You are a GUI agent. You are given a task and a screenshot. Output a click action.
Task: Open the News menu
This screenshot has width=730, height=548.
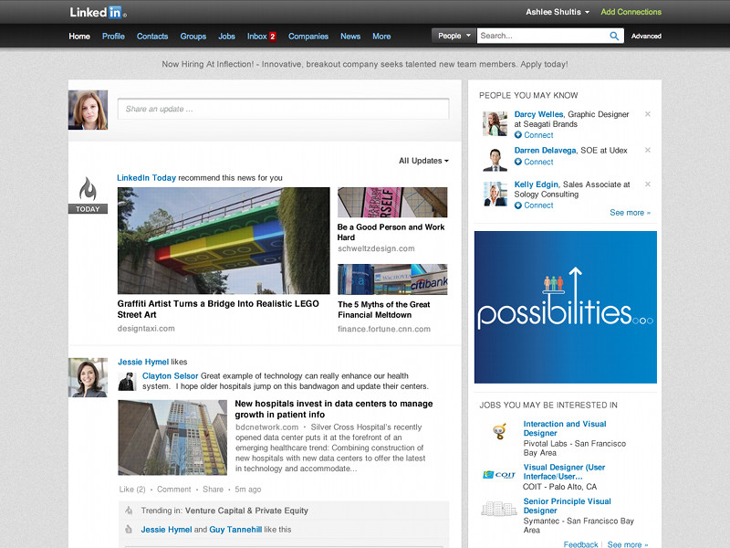click(350, 37)
